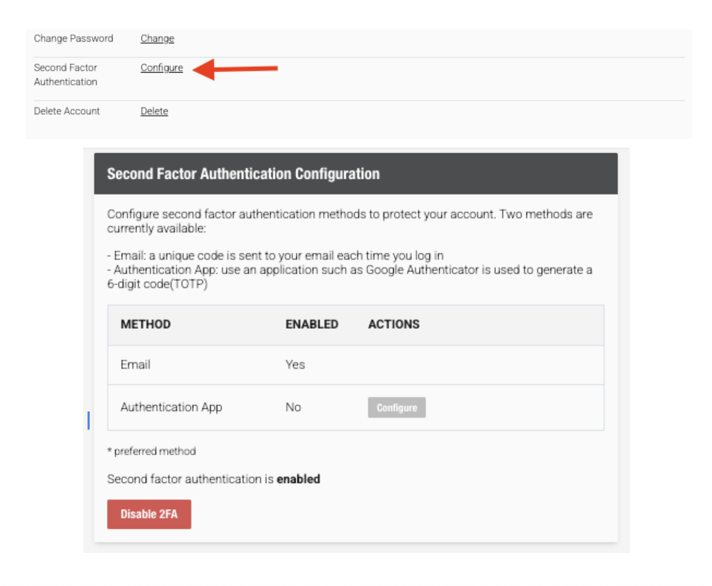This screenshot has width=712, height=586.
Task: Click the bold word "enabled" in status line
Action: pyautogui.click(x=299, y=479)
